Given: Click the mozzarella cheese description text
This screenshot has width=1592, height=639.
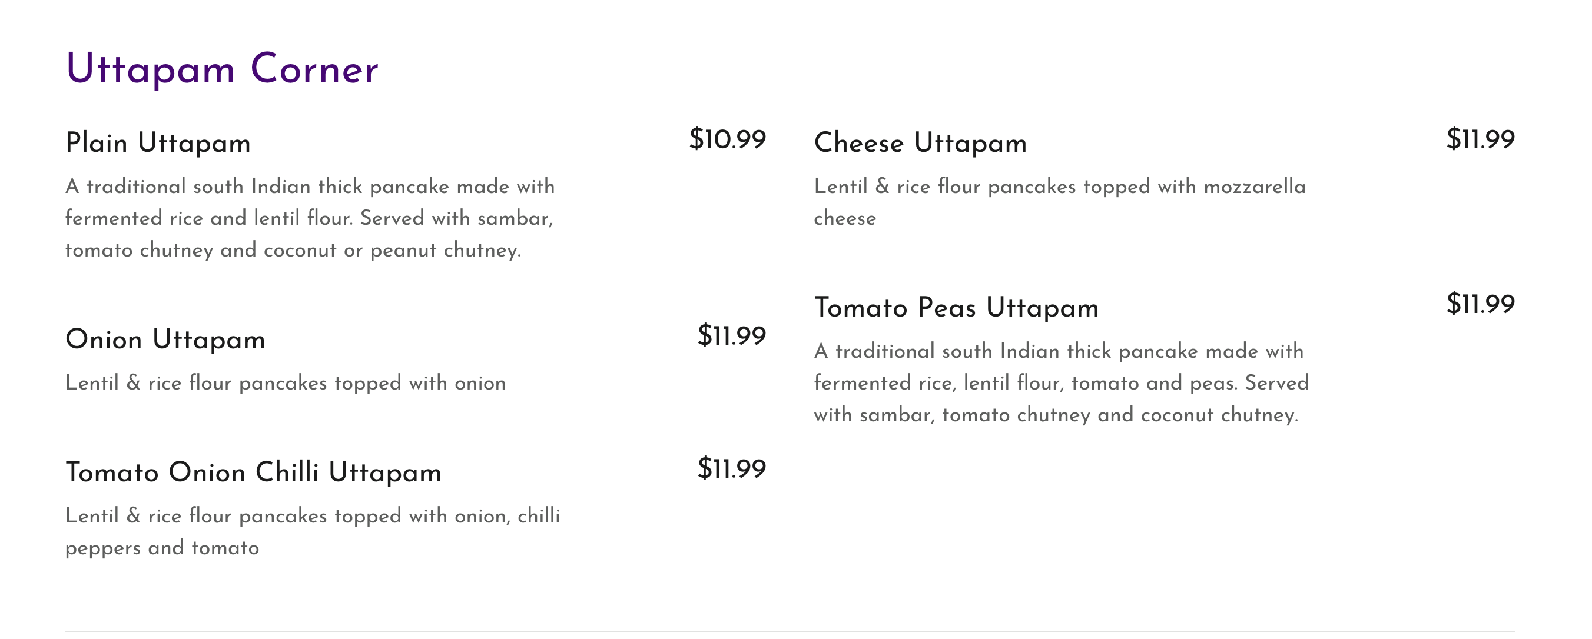Looking at the screenshot, I should click(x=1059, y=202).
